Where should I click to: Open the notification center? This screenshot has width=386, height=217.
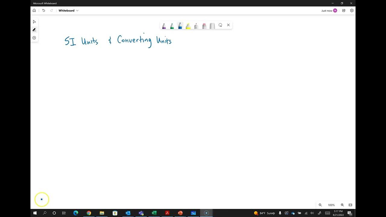pos(350,213)
